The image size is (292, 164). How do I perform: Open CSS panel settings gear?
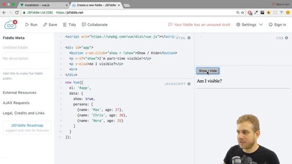click(x=287, y=38)
